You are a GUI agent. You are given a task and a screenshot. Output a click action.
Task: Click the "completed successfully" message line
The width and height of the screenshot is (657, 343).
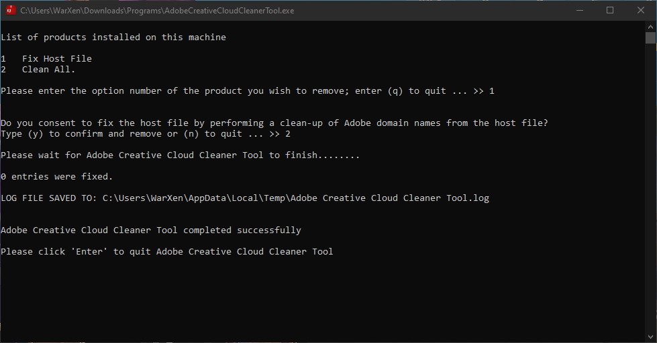point(151,230)
